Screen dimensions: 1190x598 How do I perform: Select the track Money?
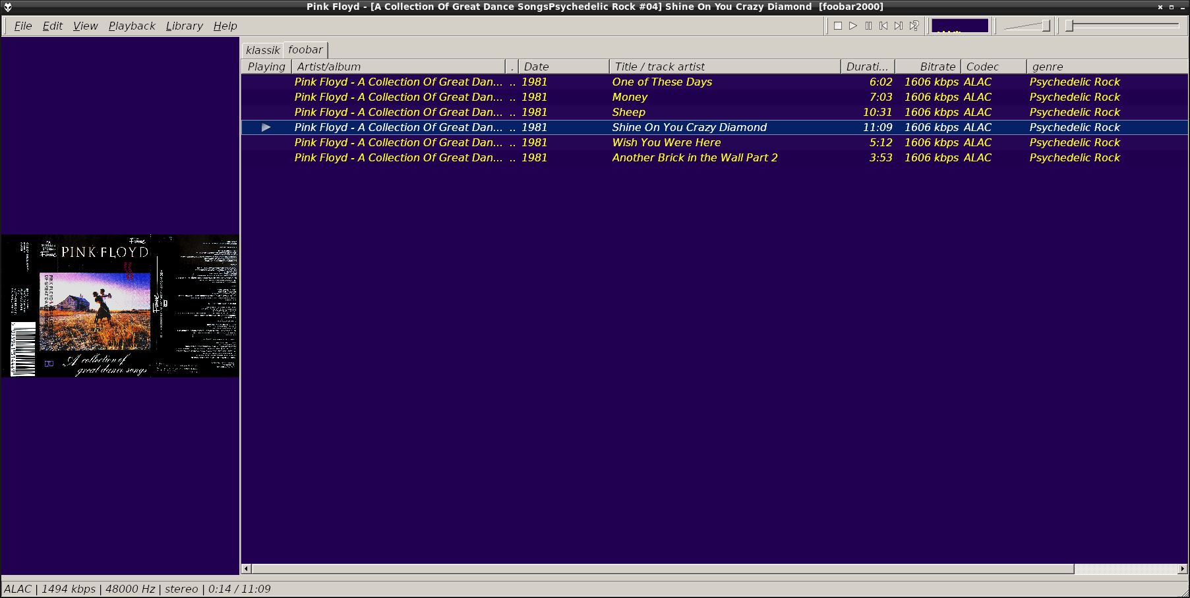click(x=715, y=97)
